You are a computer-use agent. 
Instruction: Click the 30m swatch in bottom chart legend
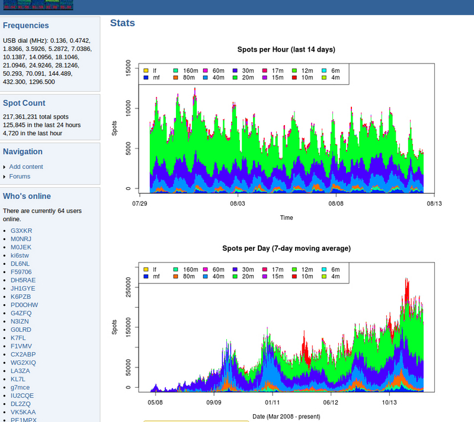(235, 270)
